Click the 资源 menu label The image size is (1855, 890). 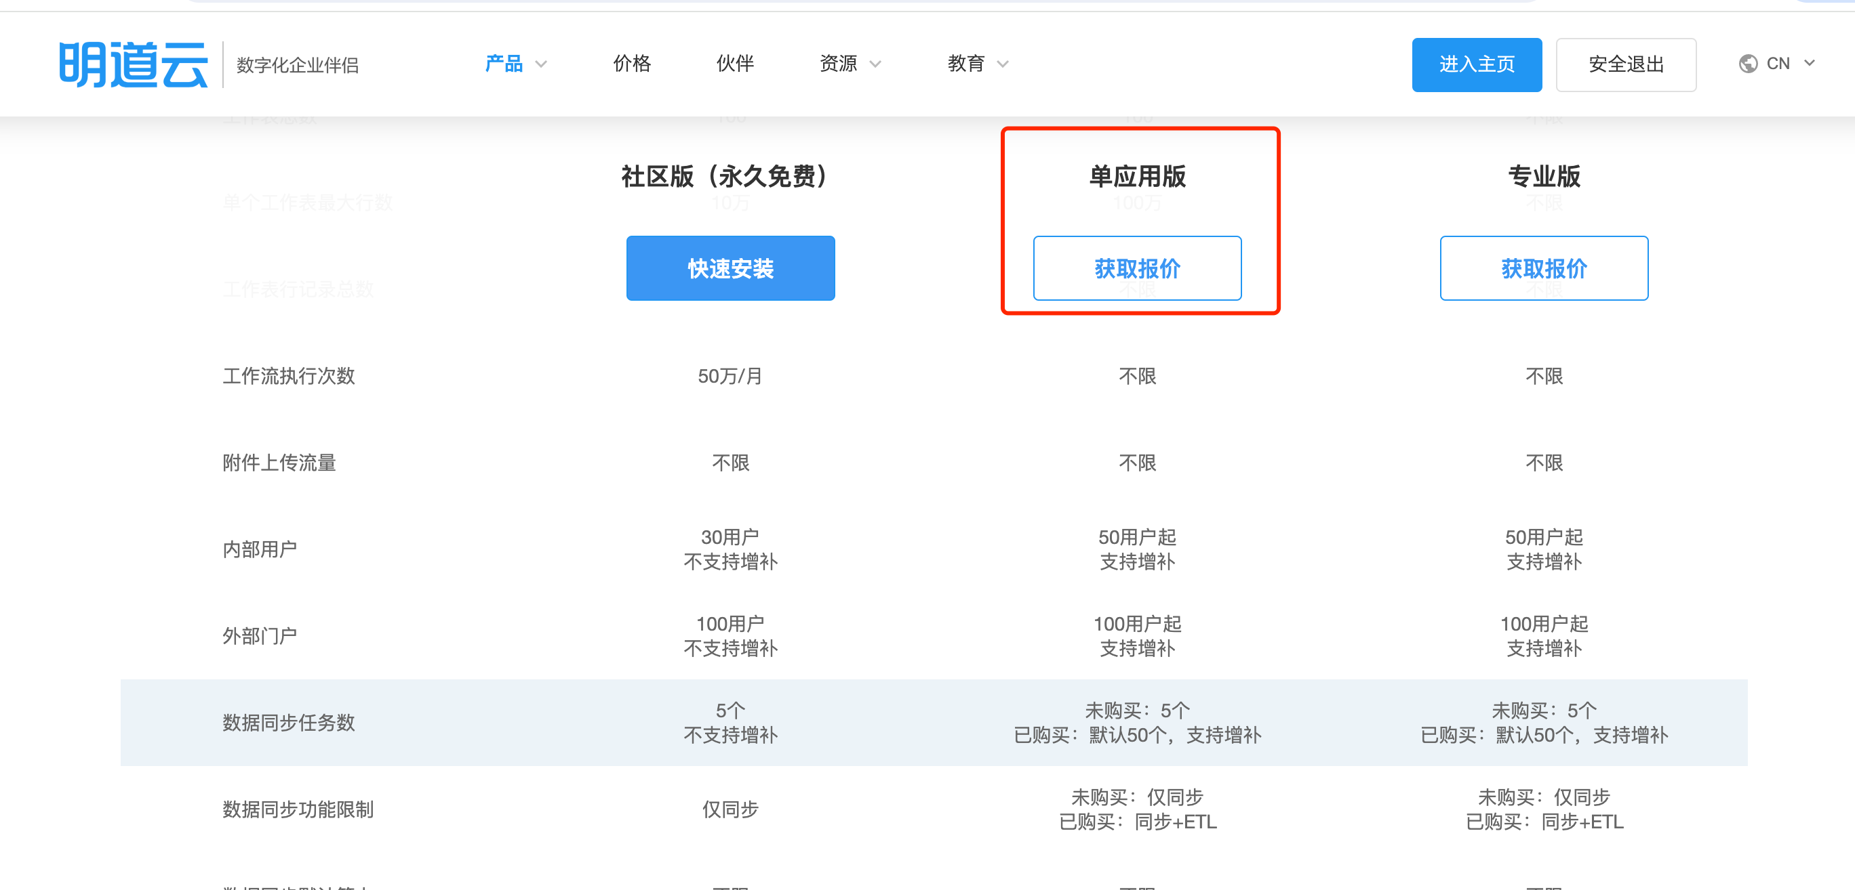pyautogui.click(x=838, y=64)
